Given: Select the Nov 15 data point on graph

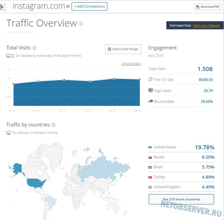Looking at the screenshot, I should tap(14, 84).
